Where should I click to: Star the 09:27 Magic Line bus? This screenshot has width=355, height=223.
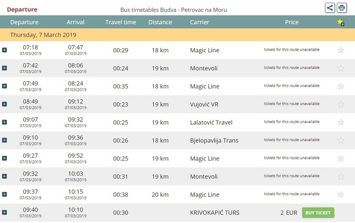pyautogui.click(x=341, y=158)
